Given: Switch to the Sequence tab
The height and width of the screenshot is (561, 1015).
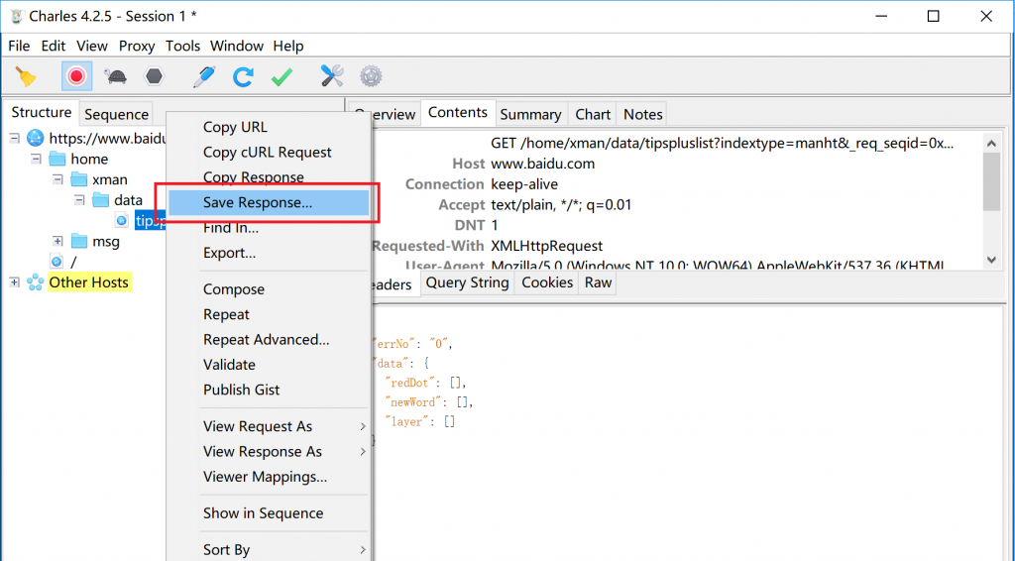Looking at the screenshot, I should 117,115.
